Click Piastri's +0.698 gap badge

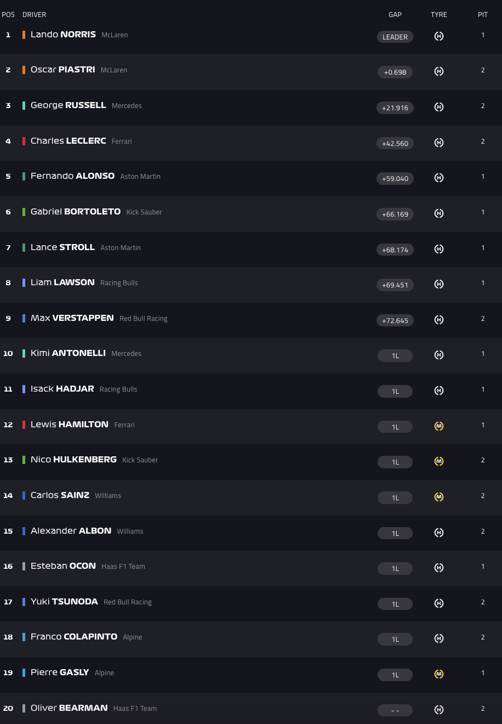click(x=395, y=72)
